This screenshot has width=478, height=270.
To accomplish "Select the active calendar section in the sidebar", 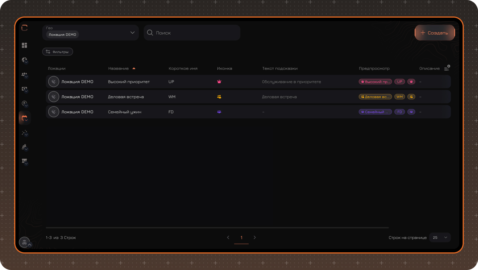I will [25, 118].
